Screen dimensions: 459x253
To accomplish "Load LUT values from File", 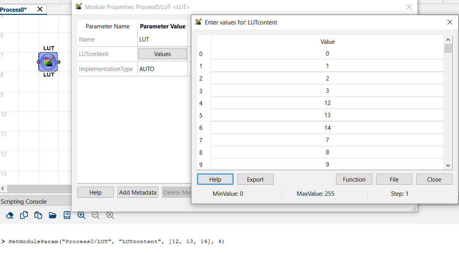I will point(394,179).
